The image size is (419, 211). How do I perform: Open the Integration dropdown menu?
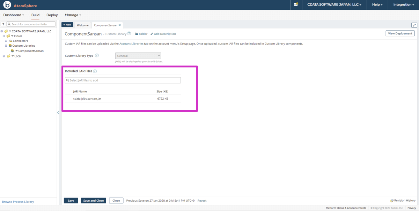click(x=404, y=5)
